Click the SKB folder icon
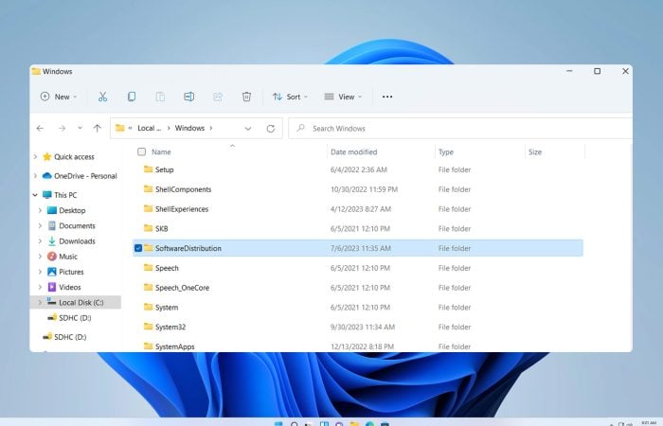The width and height of the screenshot is (663, 426). pos(148,229)
